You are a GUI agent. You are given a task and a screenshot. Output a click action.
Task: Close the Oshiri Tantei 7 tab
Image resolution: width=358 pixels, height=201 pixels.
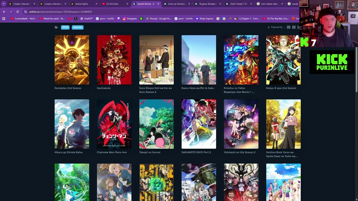(x=251, y=4)
